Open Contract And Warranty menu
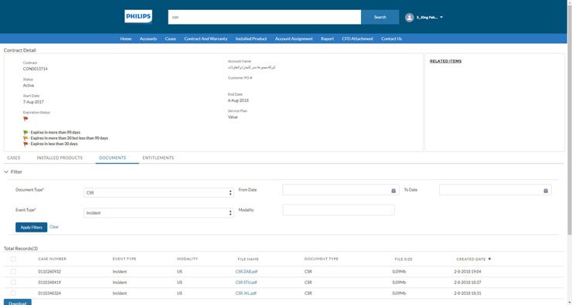Image resolution: width=572 pixels, height=305 pixels. (206, 39)
